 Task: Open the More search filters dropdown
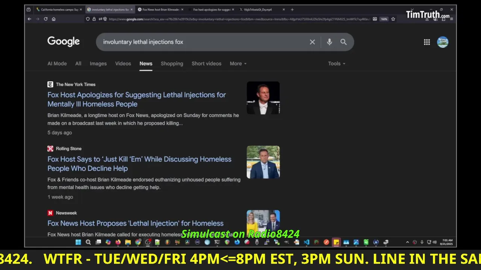[x=238, y=63]
